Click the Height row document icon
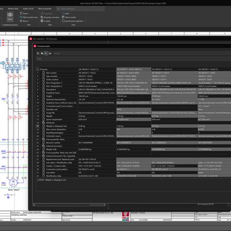This screenshot has width=231, height=231. (x=44, y=96)
